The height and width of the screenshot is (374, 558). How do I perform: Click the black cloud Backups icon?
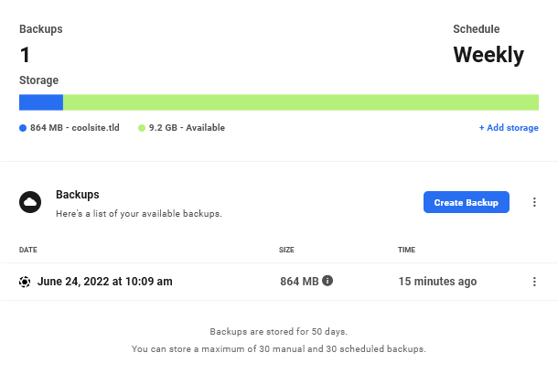(30, 202)
